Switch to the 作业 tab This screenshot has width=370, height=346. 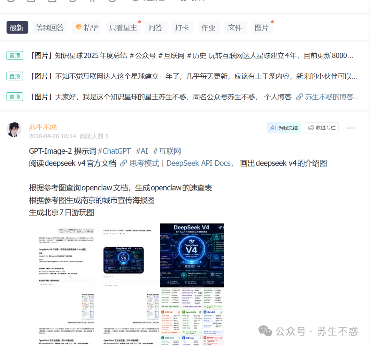coord(208,28)
